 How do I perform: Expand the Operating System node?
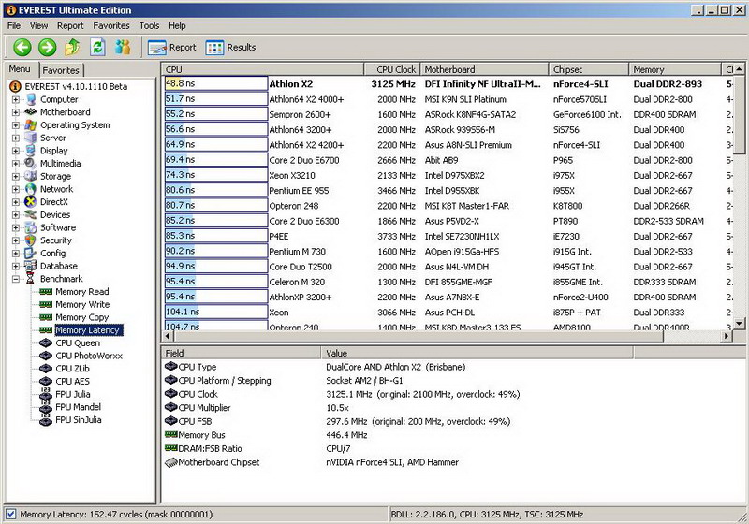(x=16, y=125)
